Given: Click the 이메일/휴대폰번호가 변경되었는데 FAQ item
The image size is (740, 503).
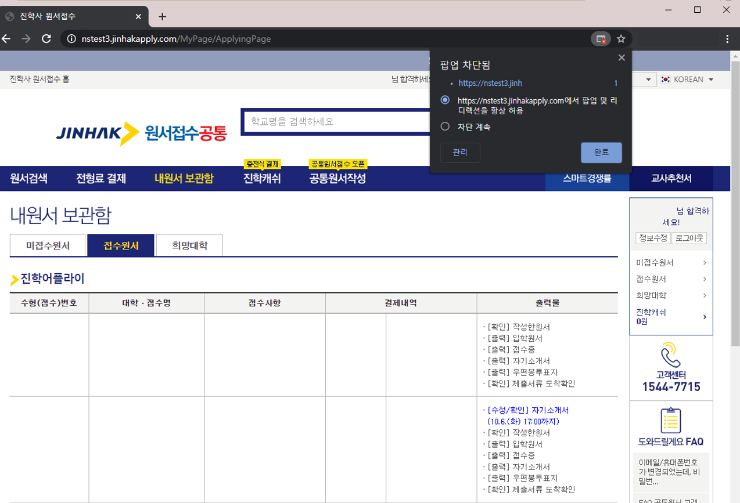Looking at the screenshot, I should coord(671,472).
